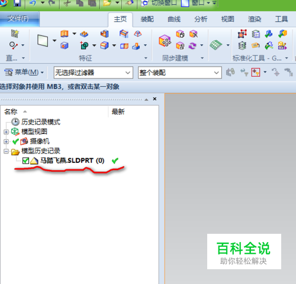Click the Datum Plane icon

43,41
